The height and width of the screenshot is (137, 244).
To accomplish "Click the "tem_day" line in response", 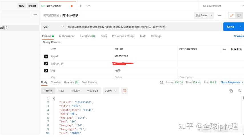I will click(x=71, y=126).
